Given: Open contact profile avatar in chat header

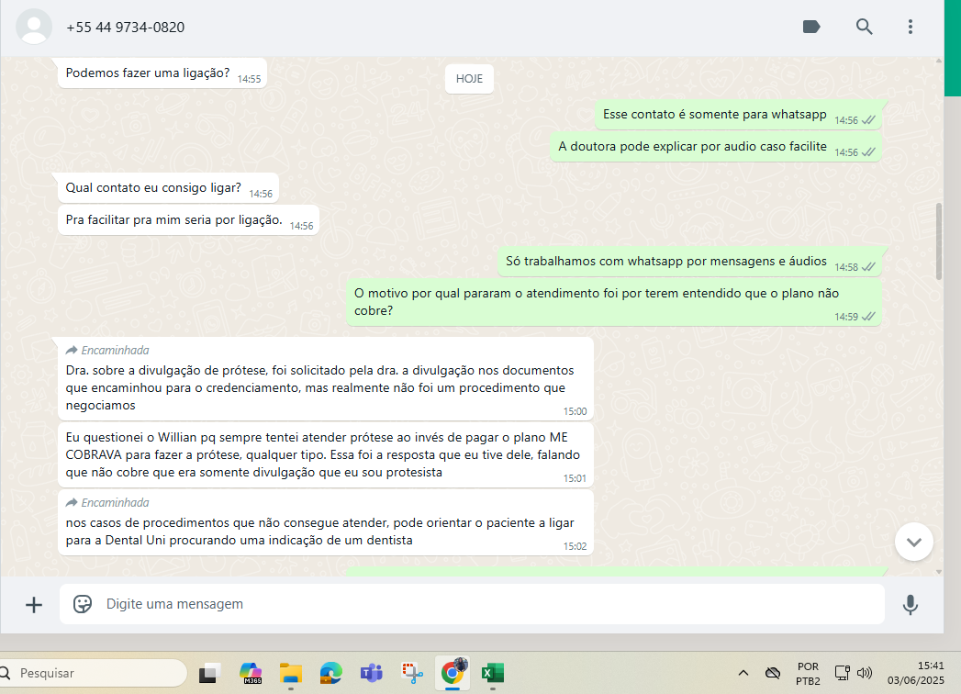Looking at the screenshot, I should pos(34,27).
